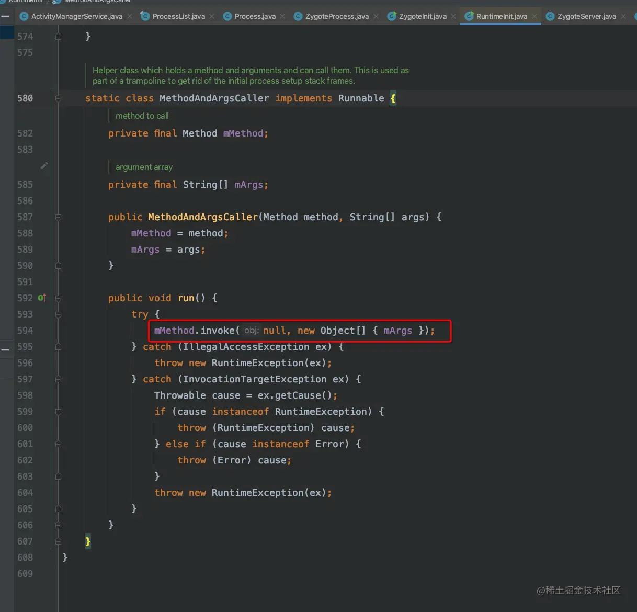Collapse the IllegalAccessException catch at line 595

[x=58, y=347]
